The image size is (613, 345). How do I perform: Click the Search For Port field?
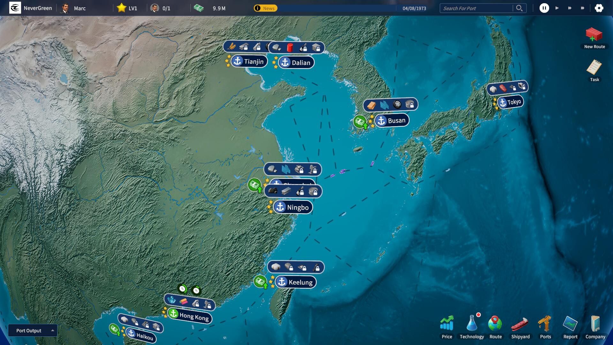[476, 8]
